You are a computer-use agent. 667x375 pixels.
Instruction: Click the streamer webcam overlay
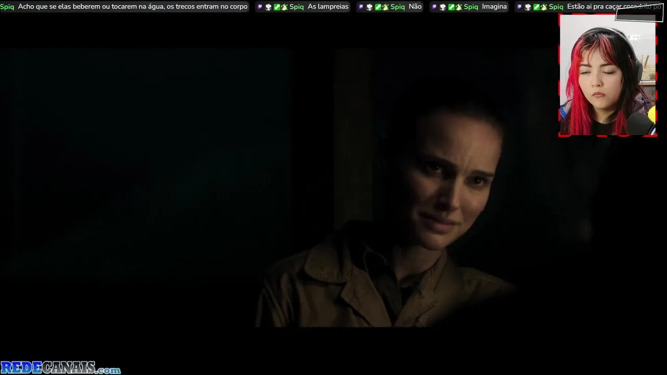(608, 76)
